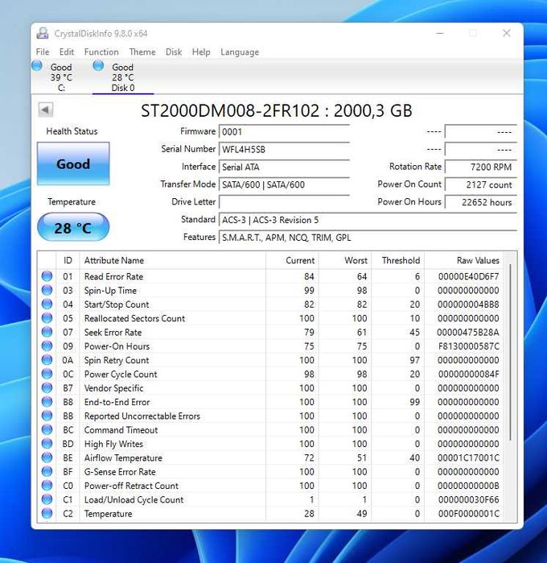
Task: Click status orb for High Fly Writes row
Action: (x=47, y=444)
